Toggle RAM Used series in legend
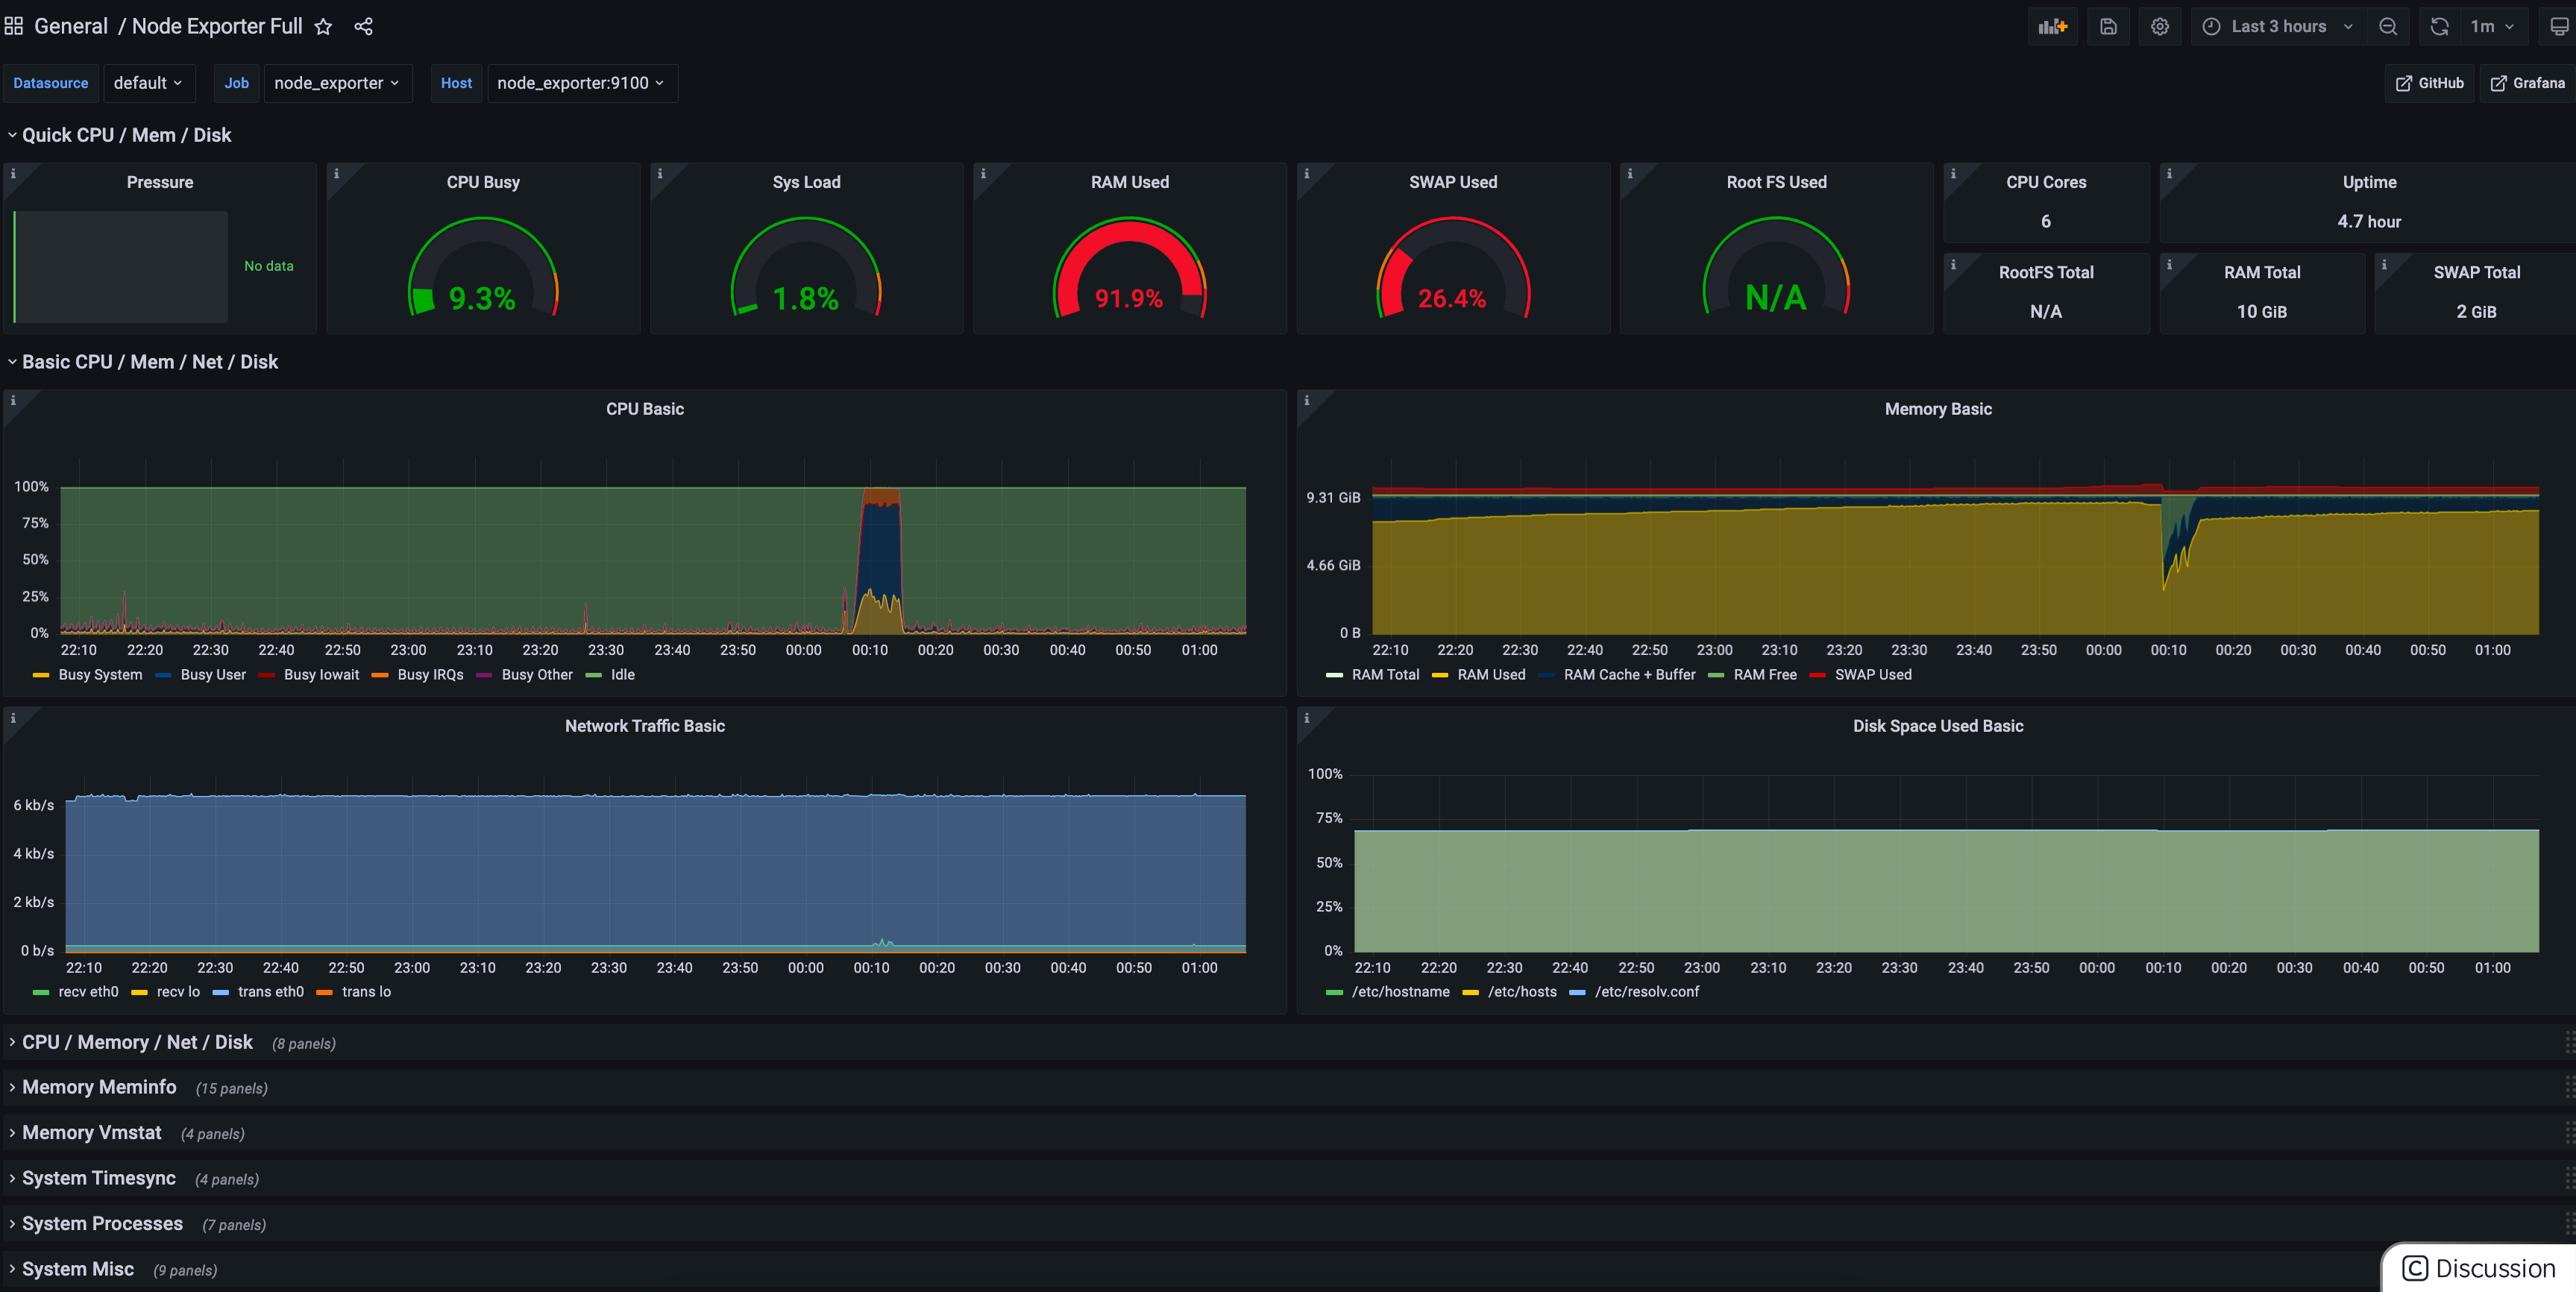The image size is (2576, 1292). (x=1491, y=675)
